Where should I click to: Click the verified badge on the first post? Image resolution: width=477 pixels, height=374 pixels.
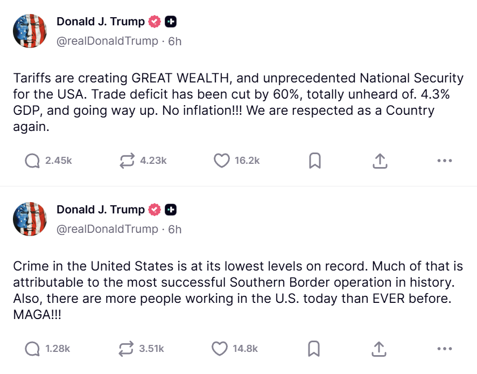(x=153, y=21)
